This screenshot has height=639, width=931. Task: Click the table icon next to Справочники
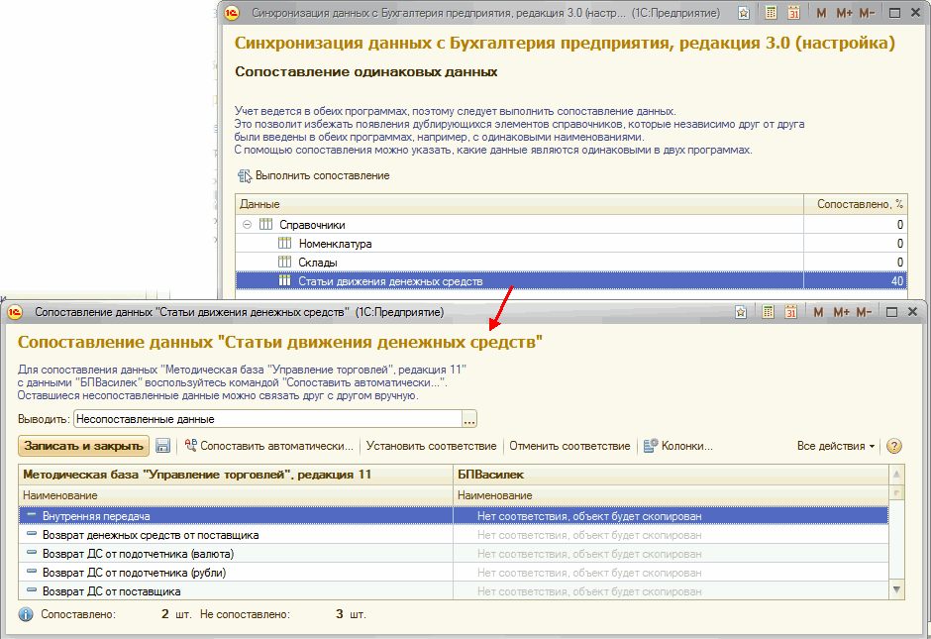(x=266, y=224)
